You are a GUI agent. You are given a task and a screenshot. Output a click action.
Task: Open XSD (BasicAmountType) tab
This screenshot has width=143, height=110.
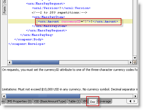click(x=50, y=101)
